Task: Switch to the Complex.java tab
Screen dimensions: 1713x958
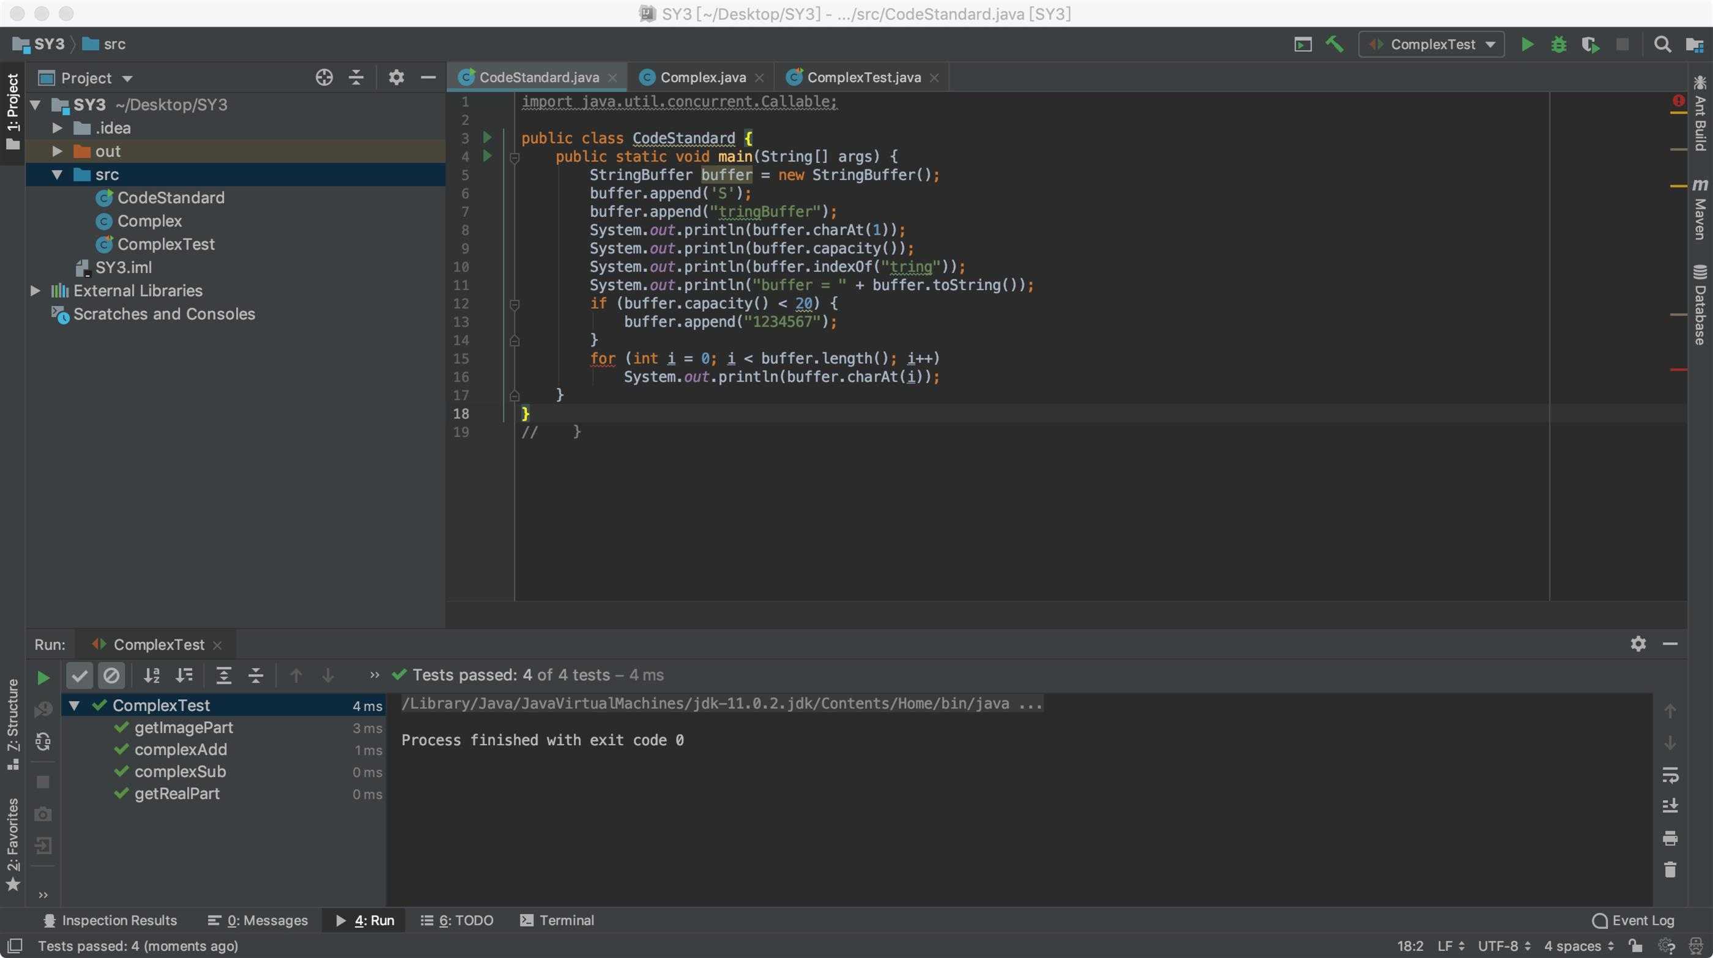Action: pos(701,78)
